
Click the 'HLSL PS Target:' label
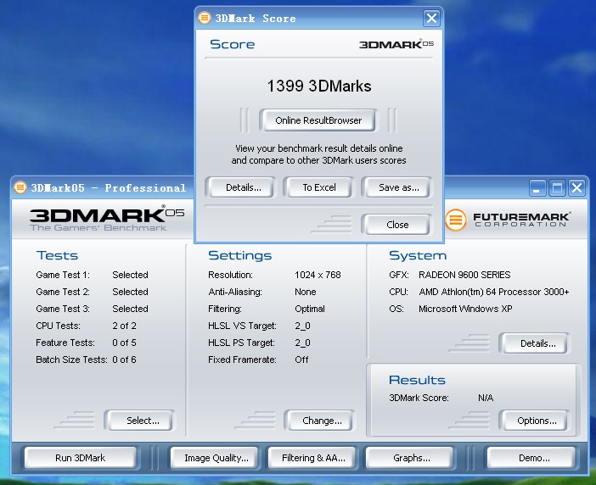point(241,343)
